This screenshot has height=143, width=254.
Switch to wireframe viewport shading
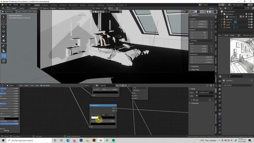pos(205,12)
